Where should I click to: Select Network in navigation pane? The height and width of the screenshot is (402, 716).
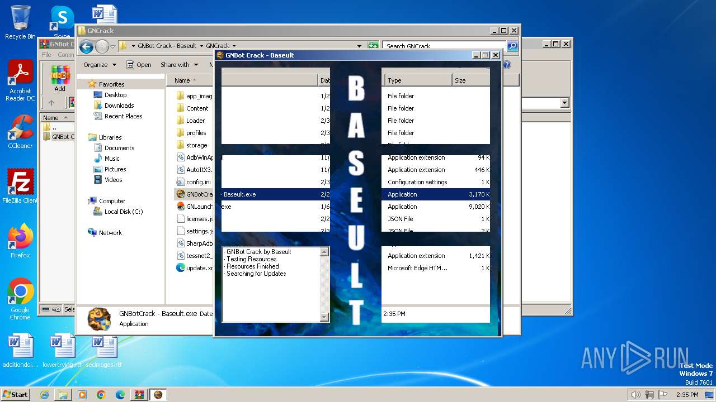110,233
